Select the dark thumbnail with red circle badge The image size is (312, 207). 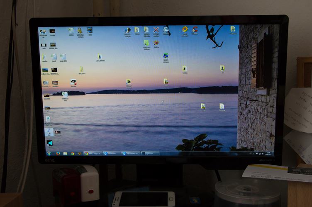coord(58,133)
